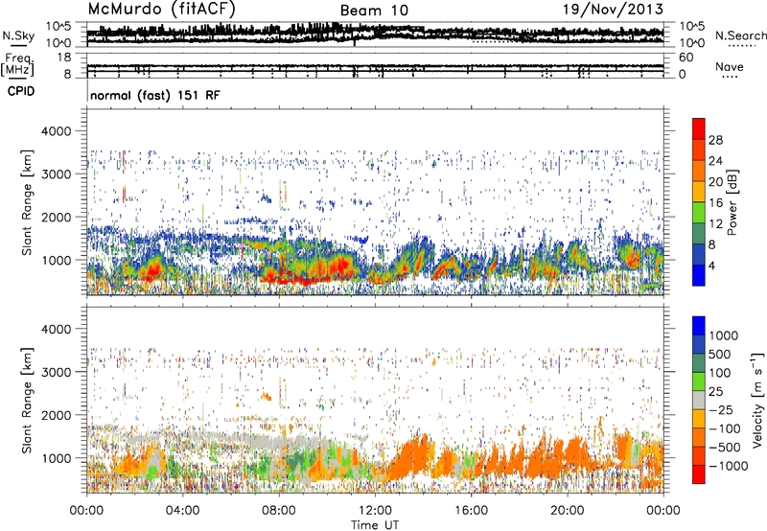Click the gray -25 to 25 Velocity segment
Screen dimensions: 767x531
[x=699, y=400]
